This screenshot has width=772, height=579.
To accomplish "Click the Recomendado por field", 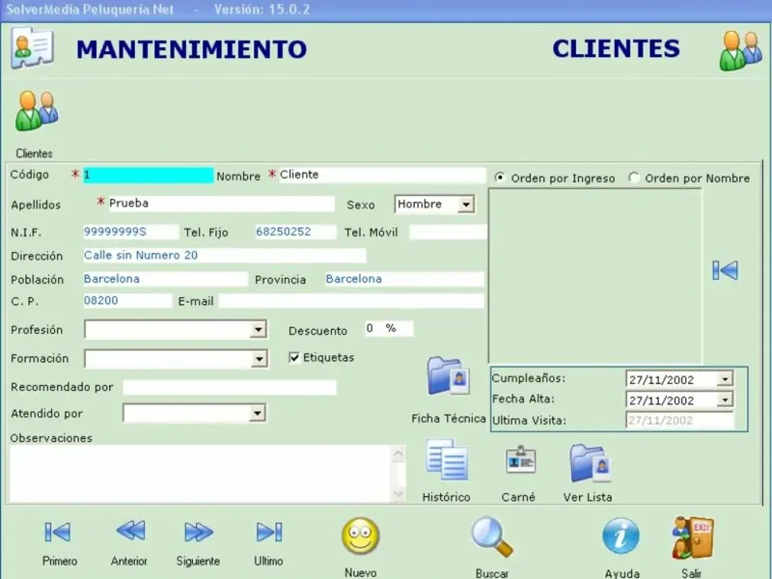I will click(230, 387).
